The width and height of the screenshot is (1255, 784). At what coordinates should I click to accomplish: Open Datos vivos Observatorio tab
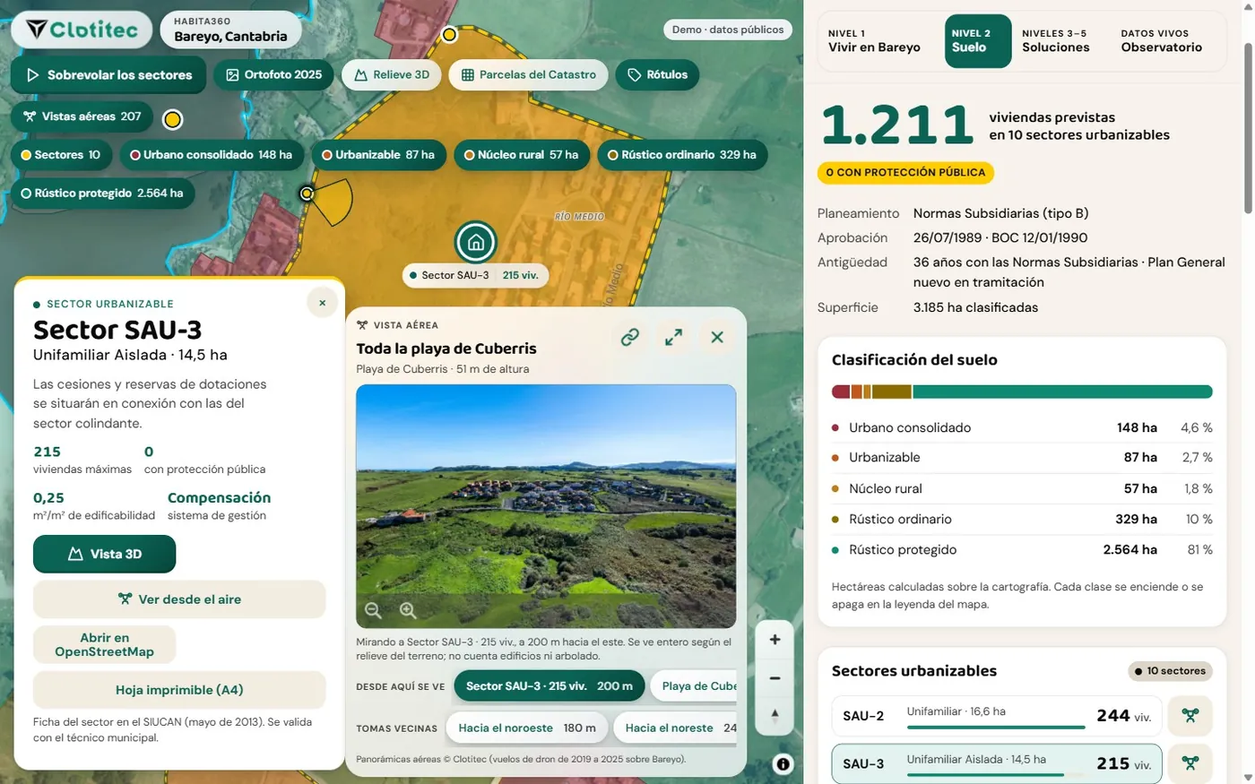tap(1162, 41)
